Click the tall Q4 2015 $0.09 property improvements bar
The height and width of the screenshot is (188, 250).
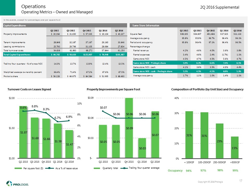point(129,128)
